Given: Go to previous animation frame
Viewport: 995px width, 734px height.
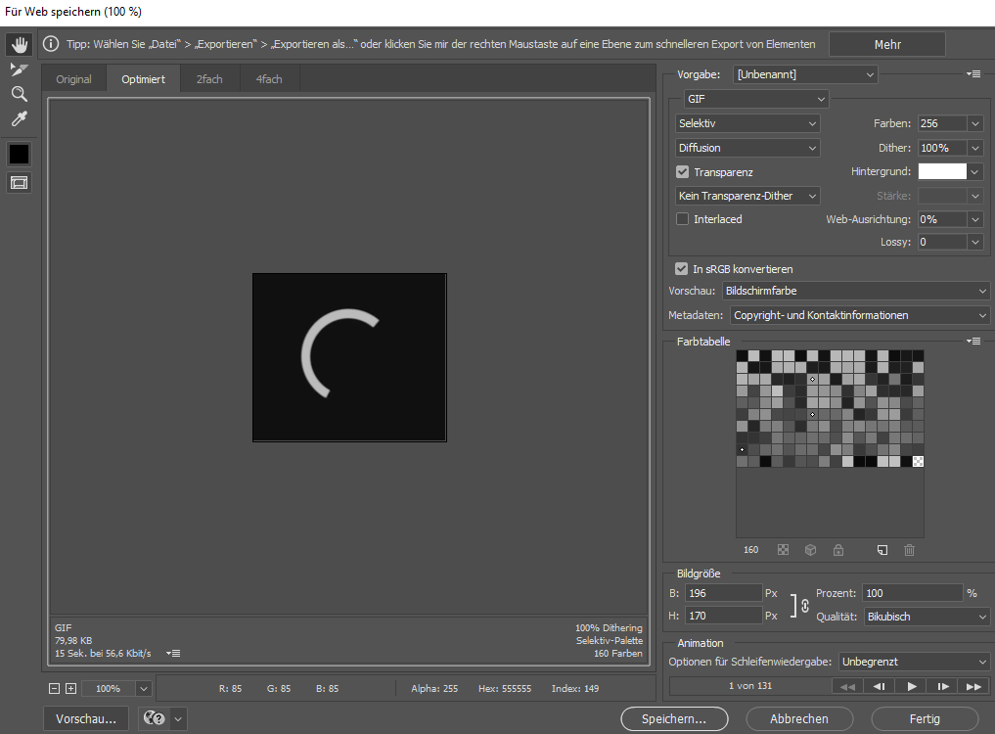Looking at the screenshot, I should [x=879, y=686].
